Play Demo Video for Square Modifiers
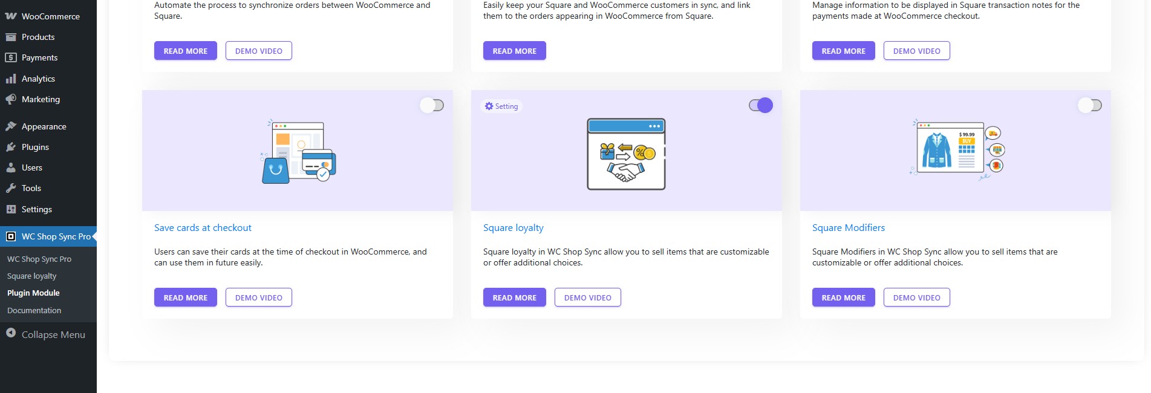Viewport: 1151px width, 393px height. click(916, 297)
